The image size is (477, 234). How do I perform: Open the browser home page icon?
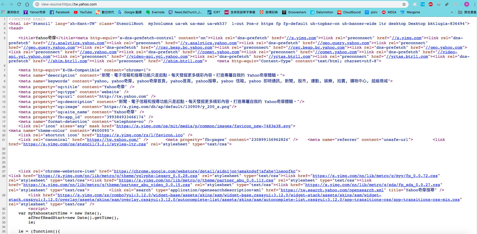tap(27, 4)
